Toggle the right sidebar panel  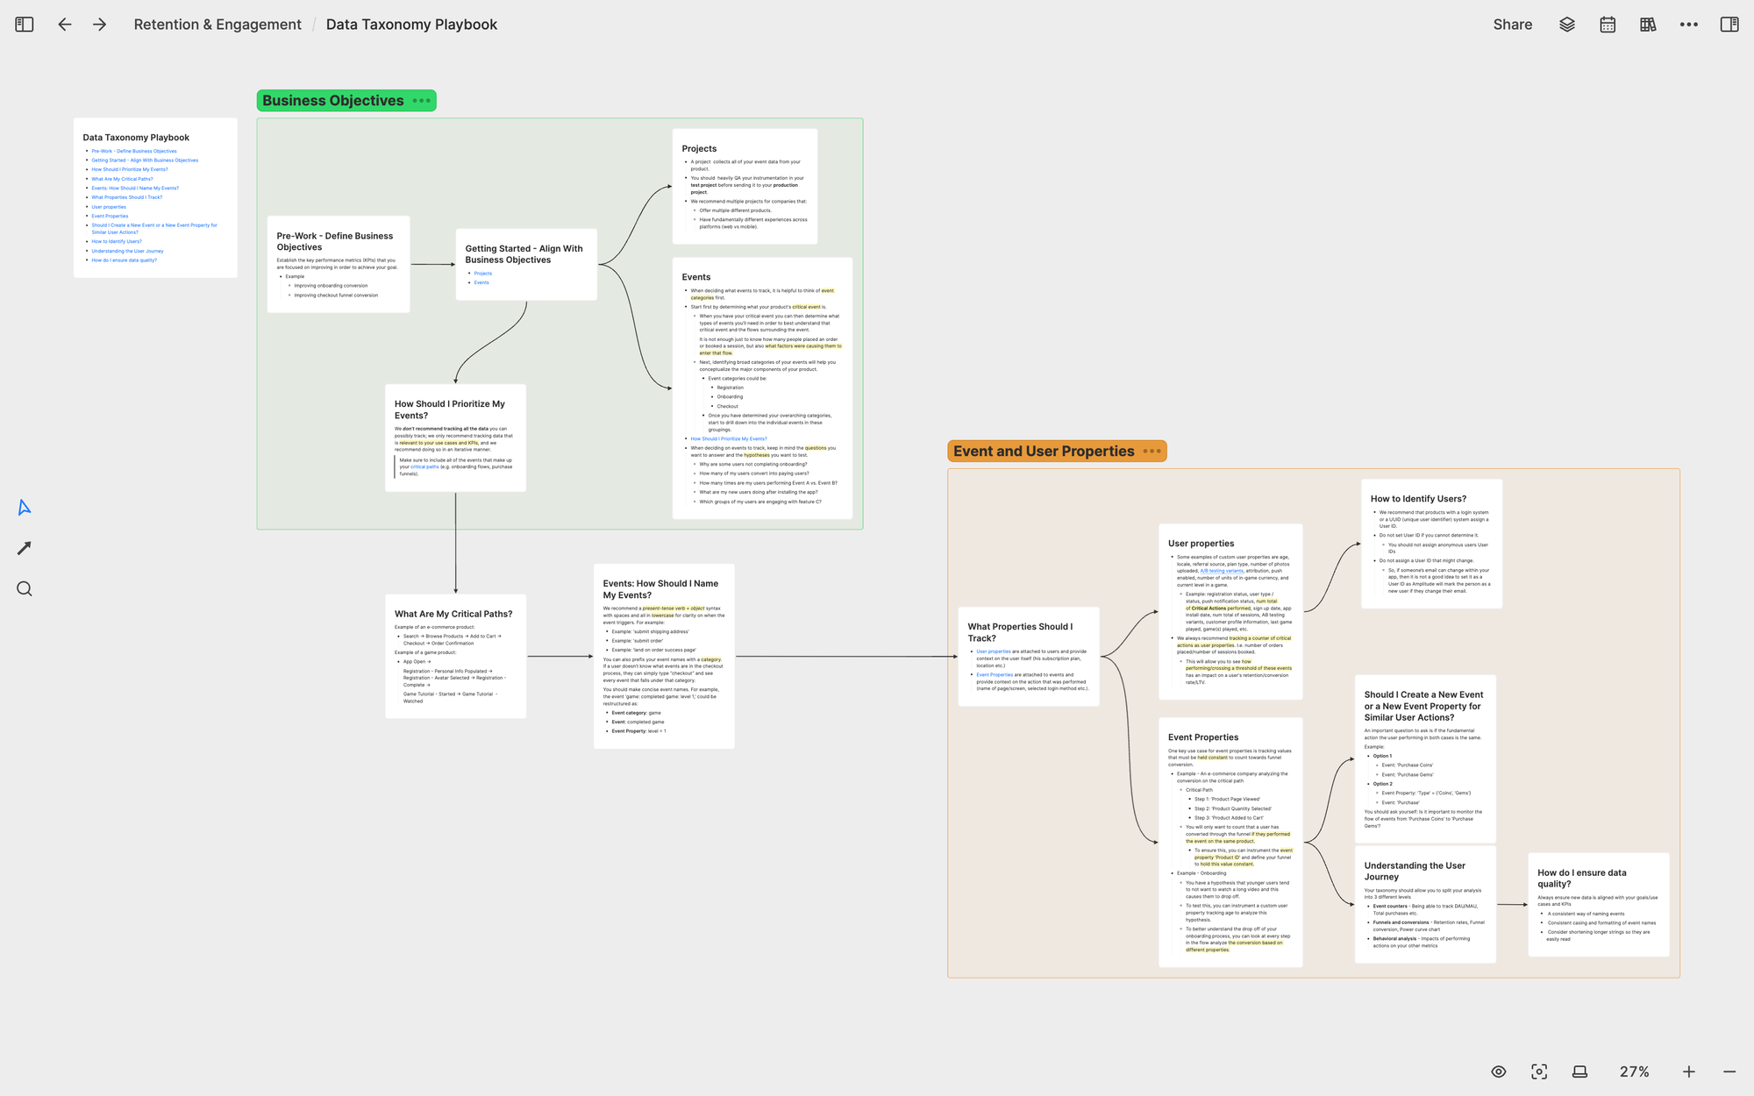coord(1729,25)
